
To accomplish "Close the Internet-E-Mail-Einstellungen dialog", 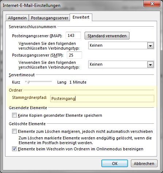I will tap(152, 4).
